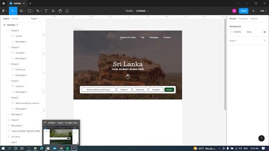
Task: Click Explore Sri Lanka nav link on canvas
Action: (x=128, y=37)
